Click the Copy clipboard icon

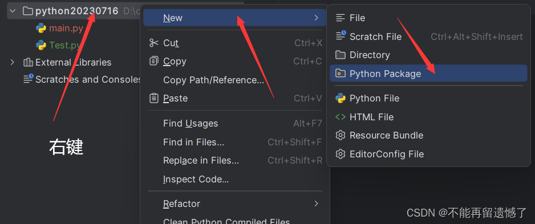pyautogui.click(x=154, y=62)
